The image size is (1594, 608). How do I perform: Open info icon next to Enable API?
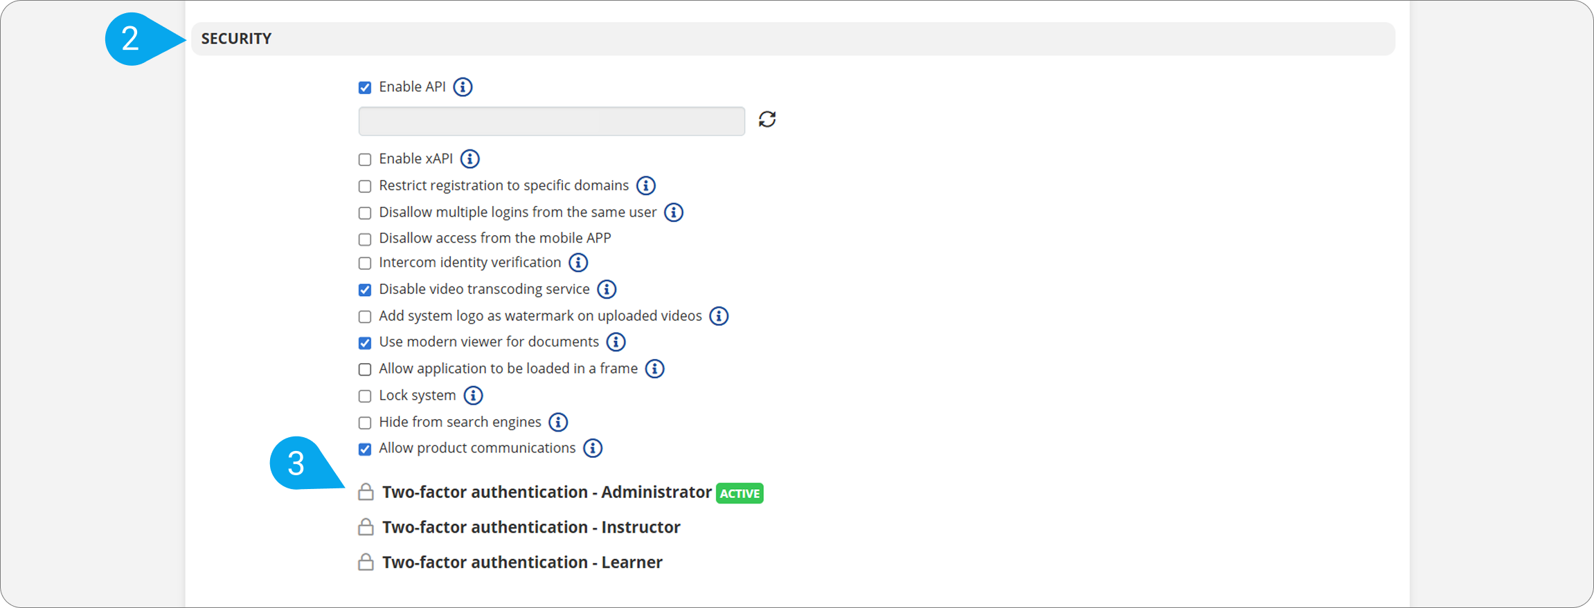(463, 87)
